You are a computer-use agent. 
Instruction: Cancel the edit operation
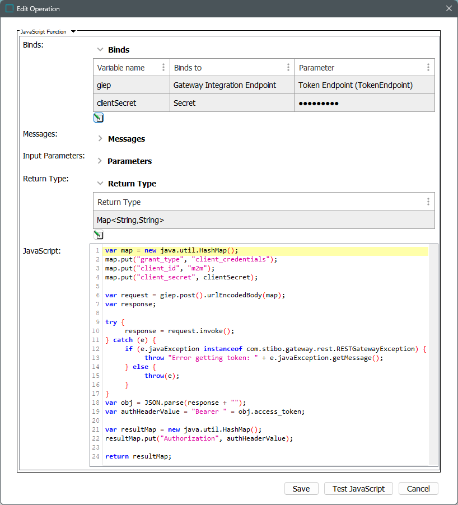pos(418,489)
